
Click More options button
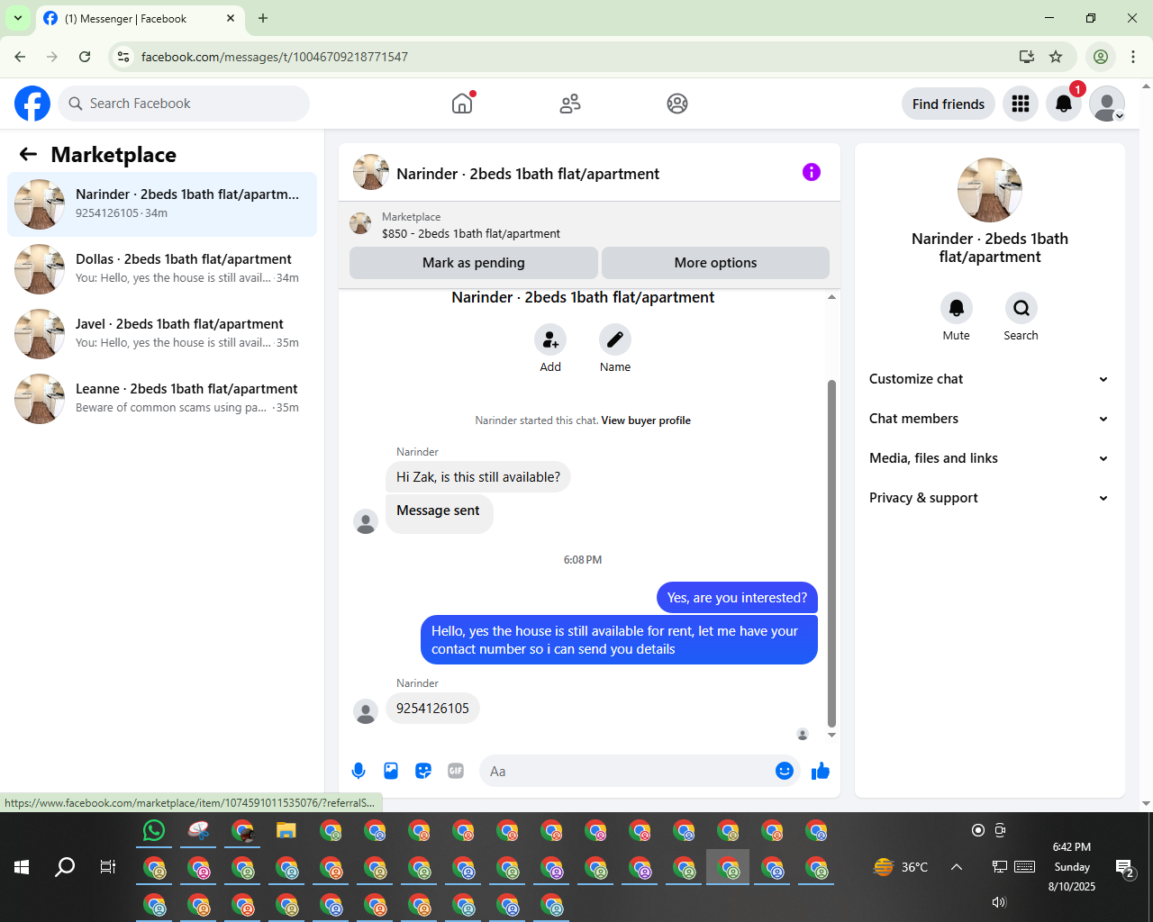pyautogui.click(x=715, y=263)
